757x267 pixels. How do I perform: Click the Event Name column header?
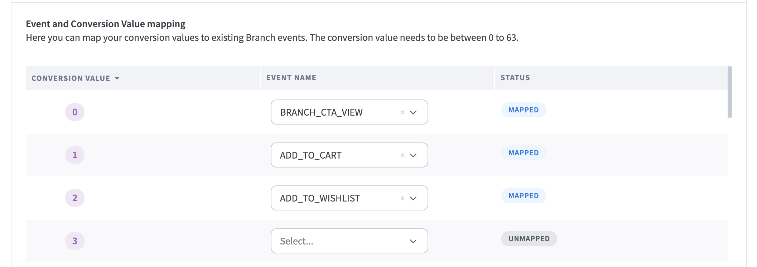tap(291, 78)
